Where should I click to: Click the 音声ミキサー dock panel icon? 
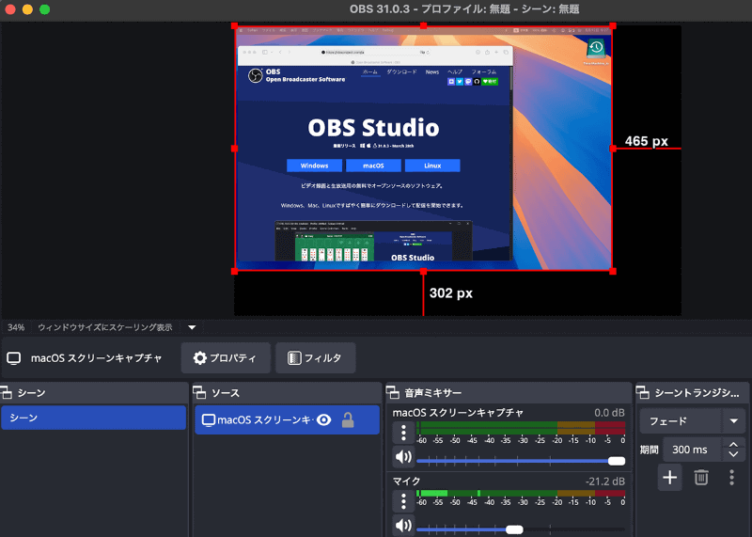coord(393,392)
